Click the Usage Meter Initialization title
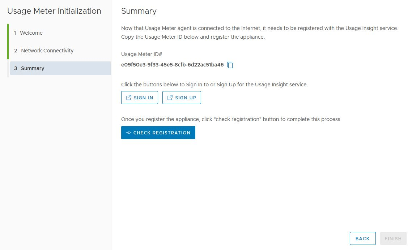 54,11
